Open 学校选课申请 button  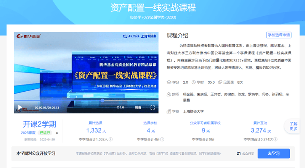coord(279,35)
